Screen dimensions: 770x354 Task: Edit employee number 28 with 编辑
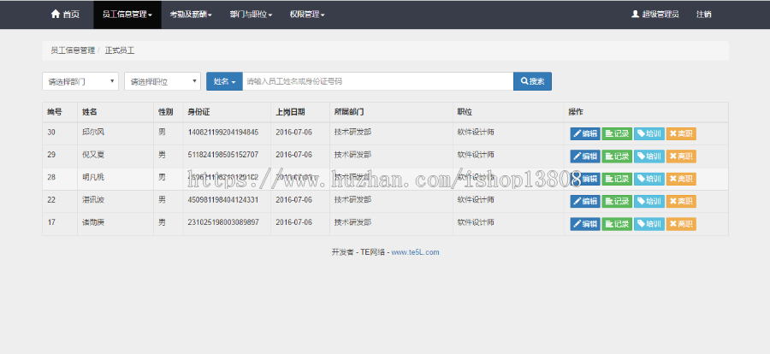click(585, 179)
